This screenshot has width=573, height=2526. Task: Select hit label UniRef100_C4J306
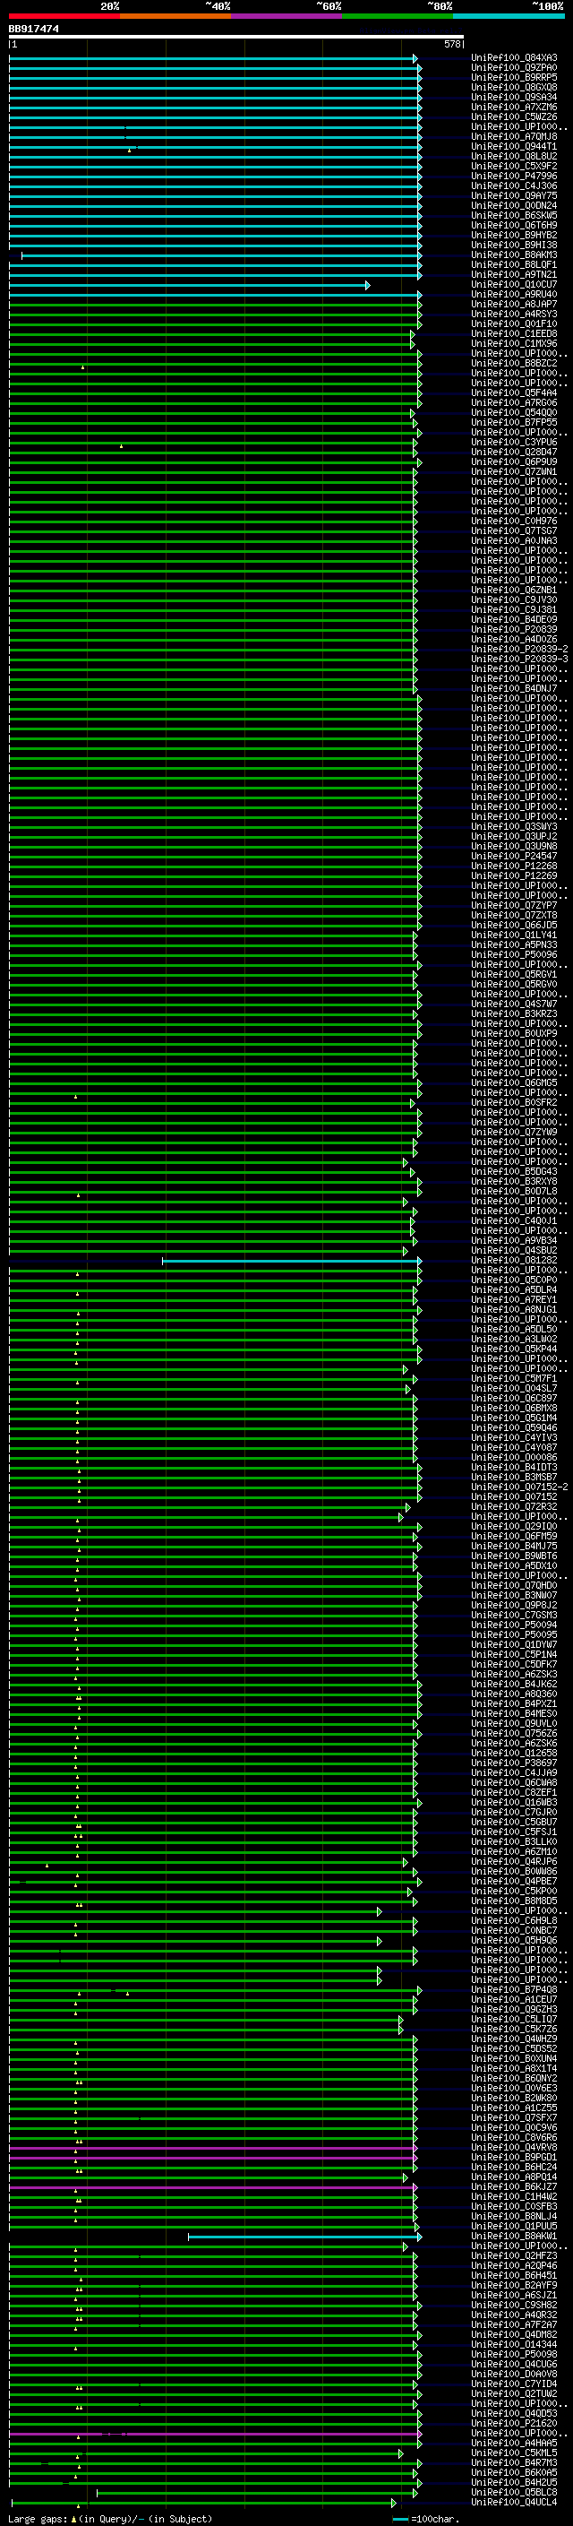click(514, 186)
